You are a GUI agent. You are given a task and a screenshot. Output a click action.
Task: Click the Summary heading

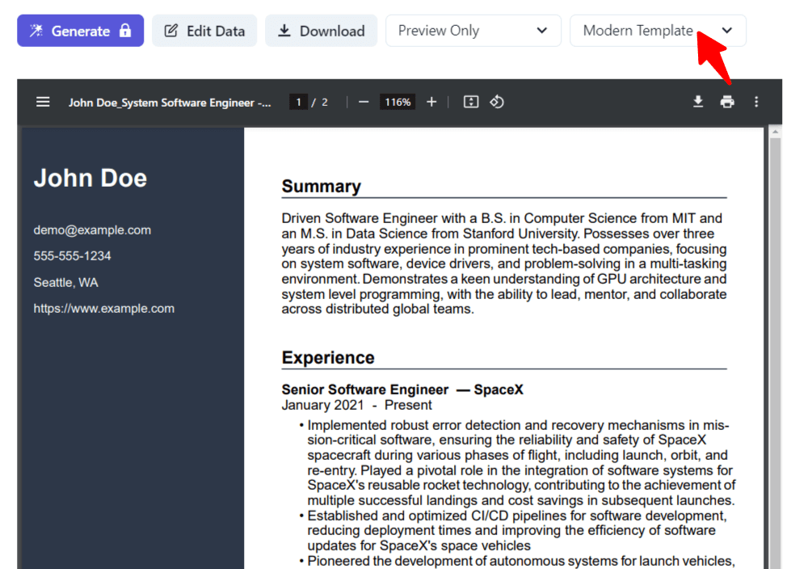322,186
